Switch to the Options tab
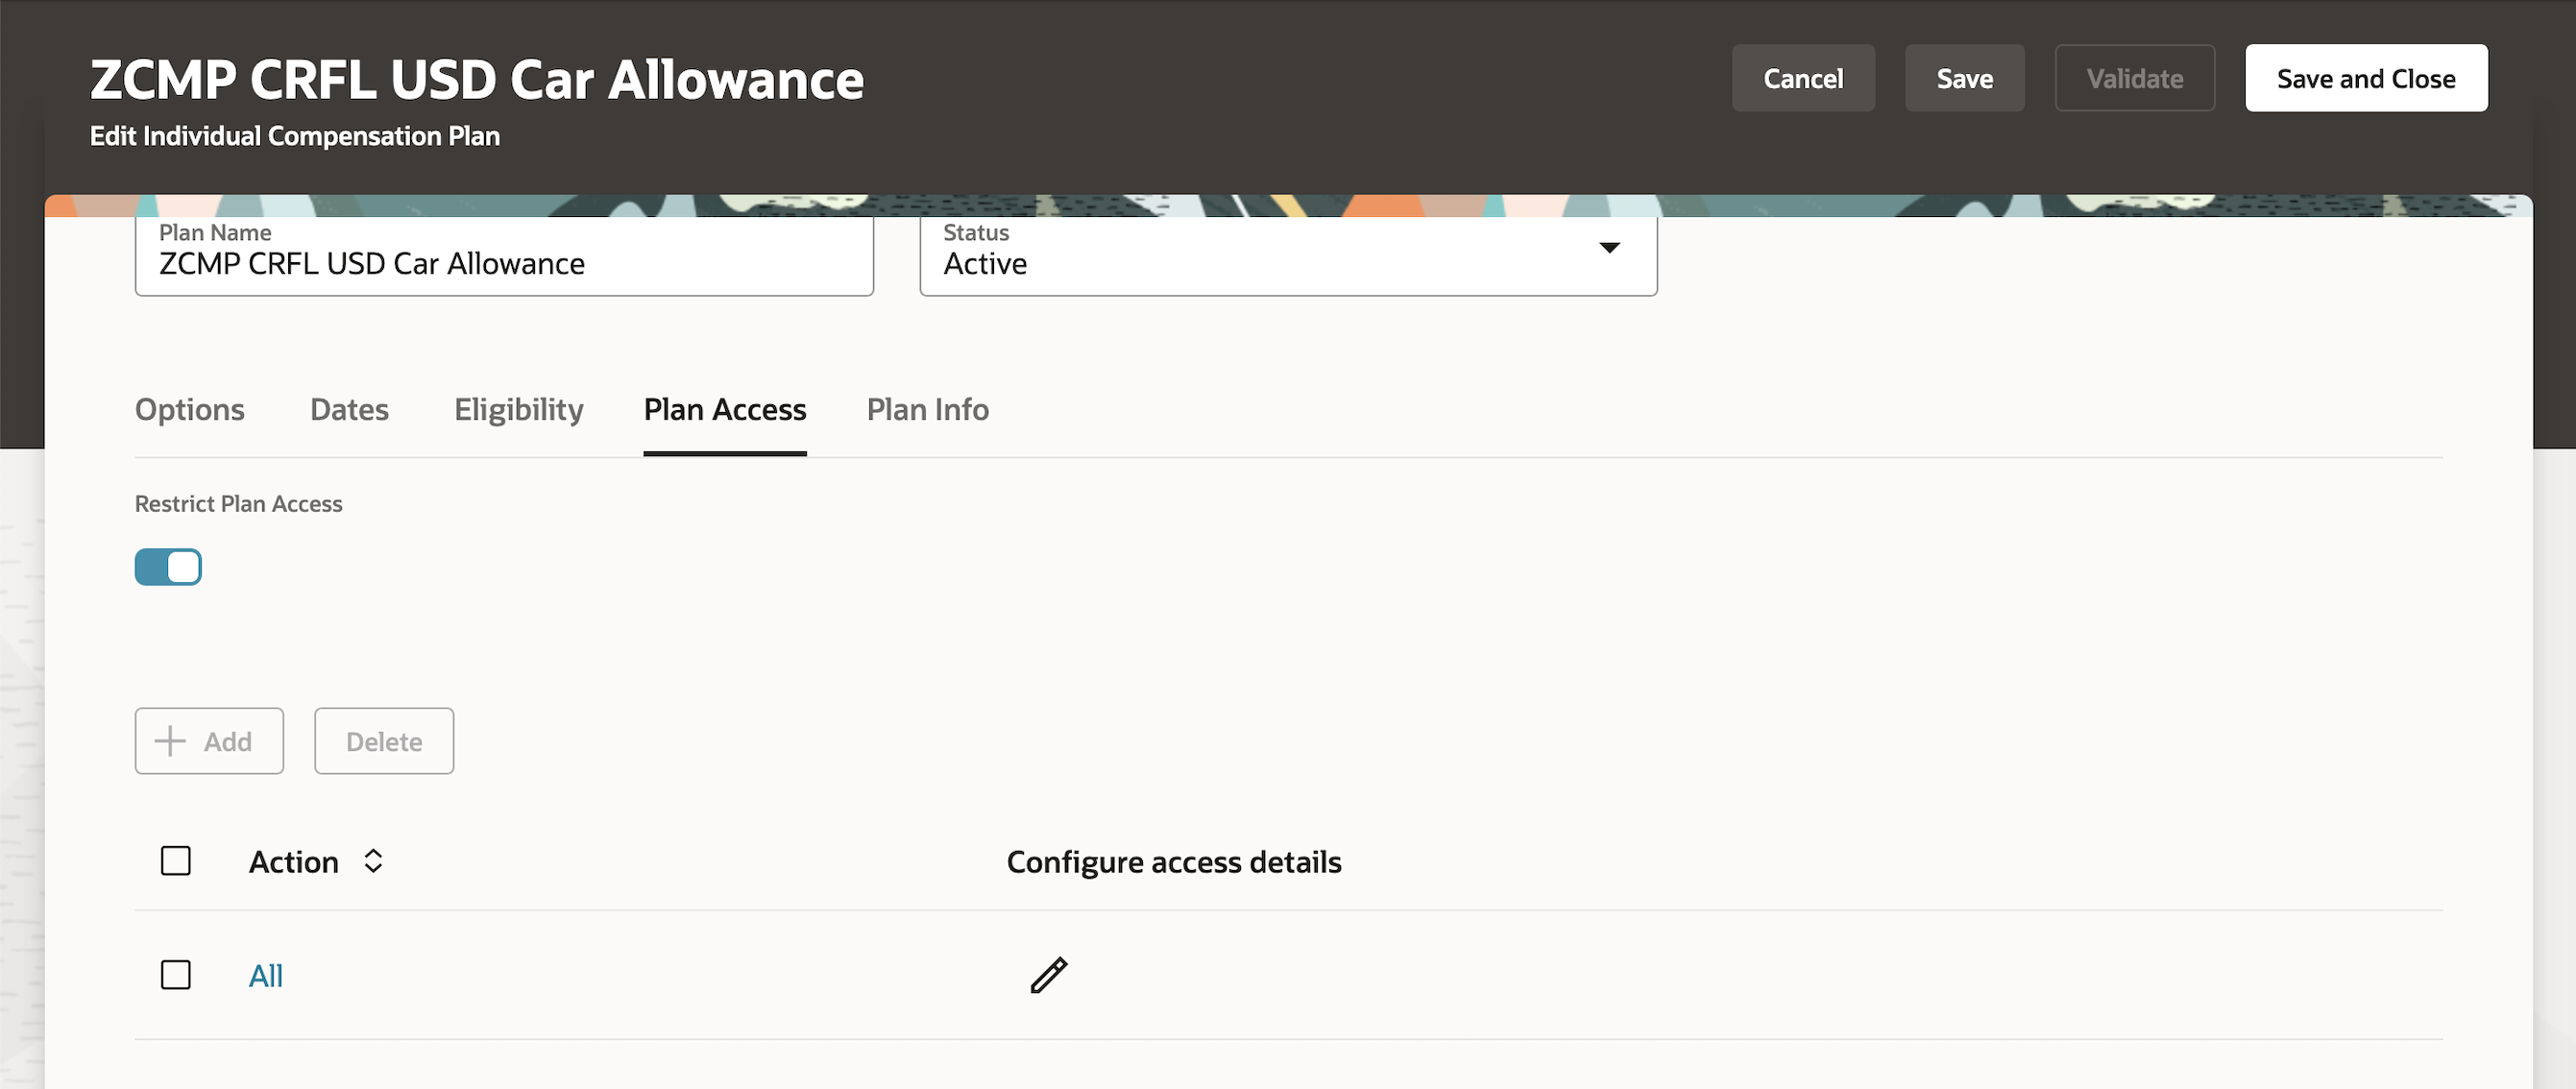The height and width of the screenshot is (1089, 2576). 190,409
